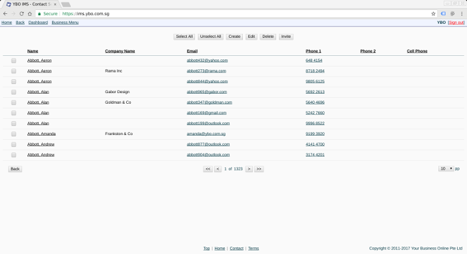The width and height of the screenshot is (467, 254).
Task: Click the Delete button
Action: 268,37
